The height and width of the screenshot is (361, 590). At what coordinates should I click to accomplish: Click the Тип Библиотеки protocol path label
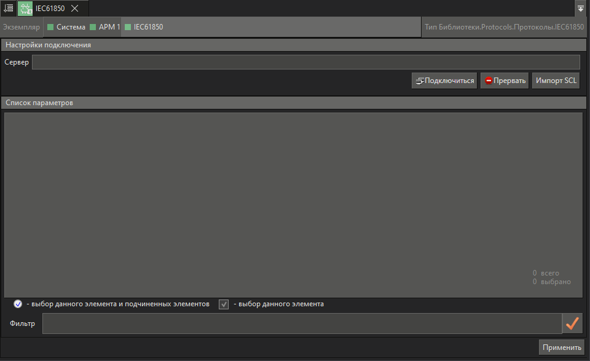click(x=504, y=27)
